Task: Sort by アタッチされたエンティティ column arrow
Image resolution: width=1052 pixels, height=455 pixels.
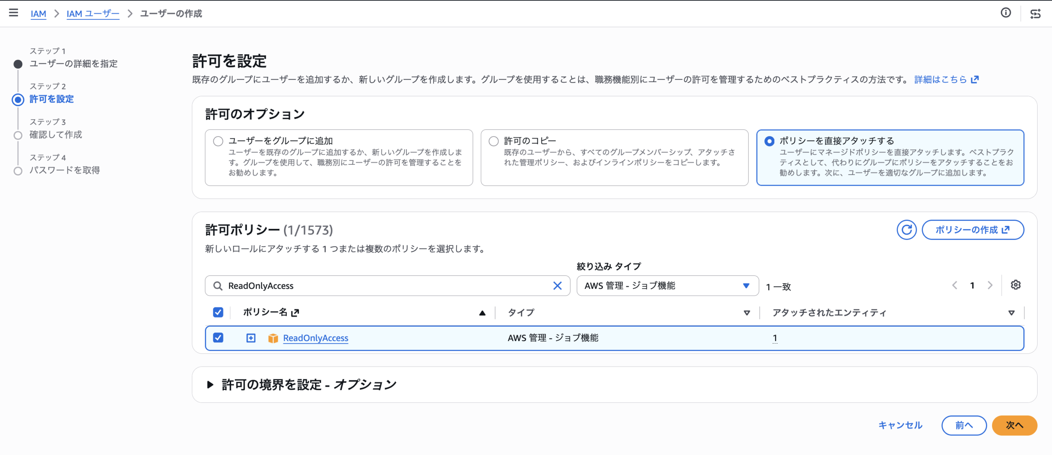Action: pyautogui.click(x=1011, y=313)
